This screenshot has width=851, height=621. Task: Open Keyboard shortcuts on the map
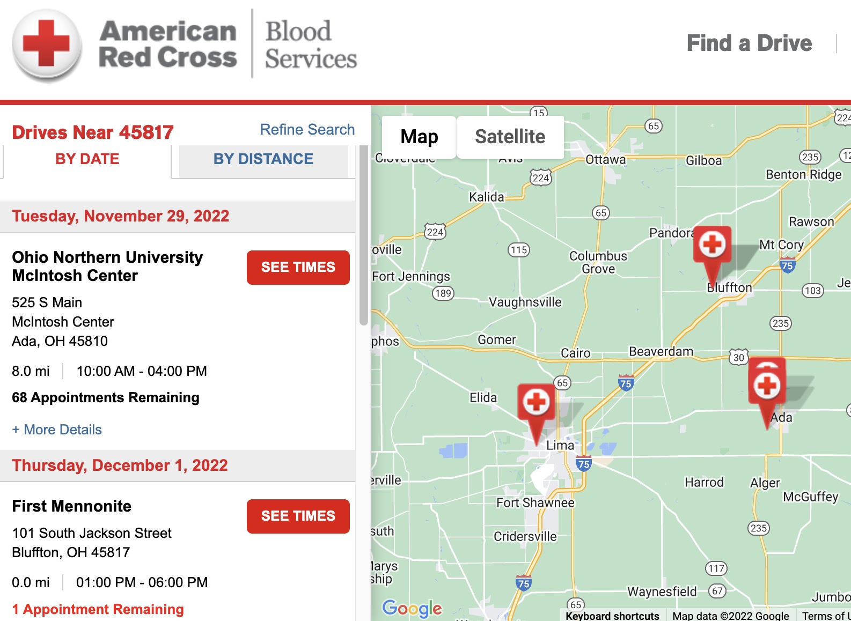[612, 616]
